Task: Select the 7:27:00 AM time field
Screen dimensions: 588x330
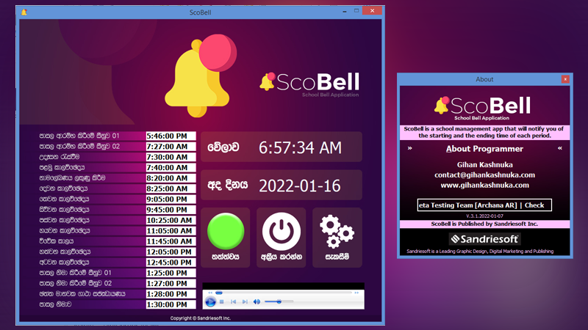Action: [x=171, y=146]
